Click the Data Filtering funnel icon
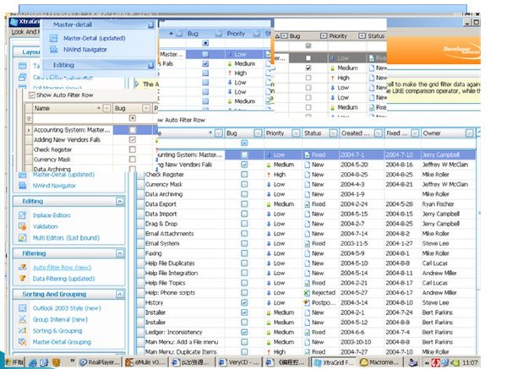The width and height of the screenshot is (507, 369). click(22, 278)
